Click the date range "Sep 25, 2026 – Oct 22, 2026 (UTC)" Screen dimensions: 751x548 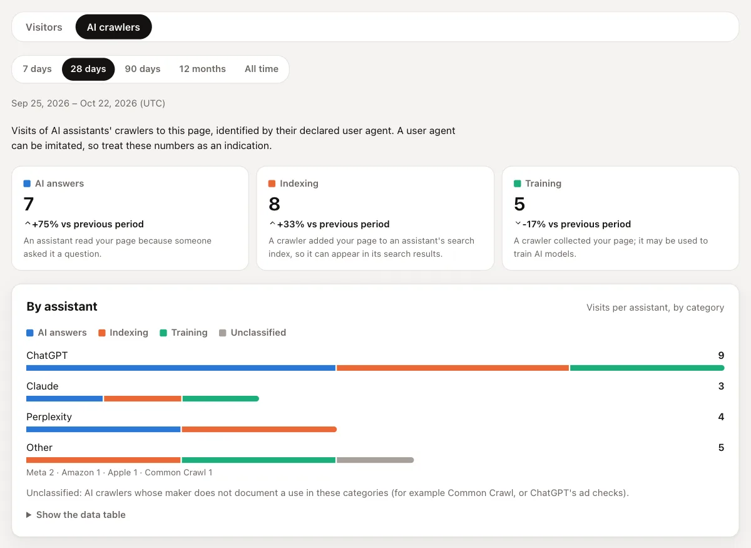[x=88, y=103]
